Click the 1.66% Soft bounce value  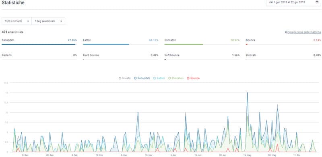click(x=235, y=55)
